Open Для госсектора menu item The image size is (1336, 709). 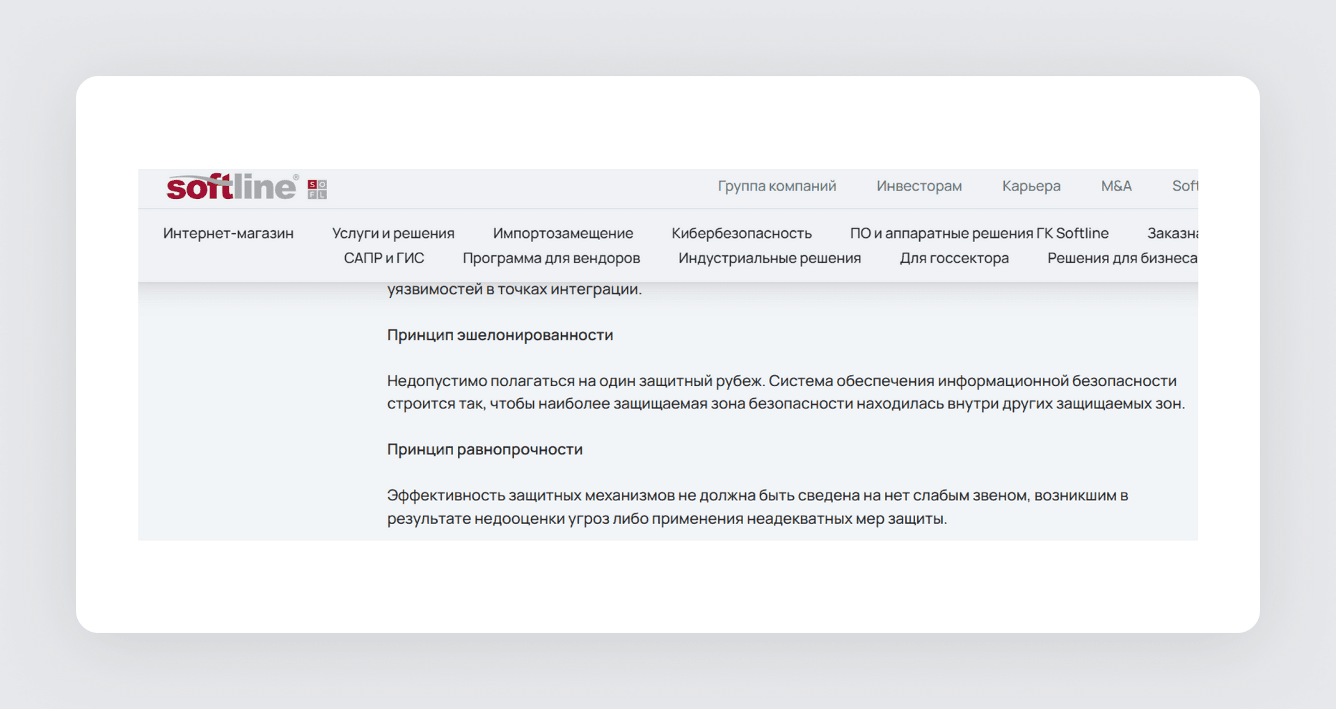coord(954,258)
